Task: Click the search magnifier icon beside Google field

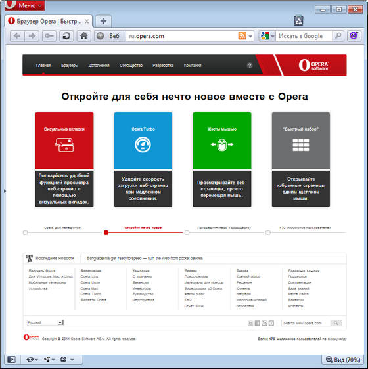Action: [338, 36]
